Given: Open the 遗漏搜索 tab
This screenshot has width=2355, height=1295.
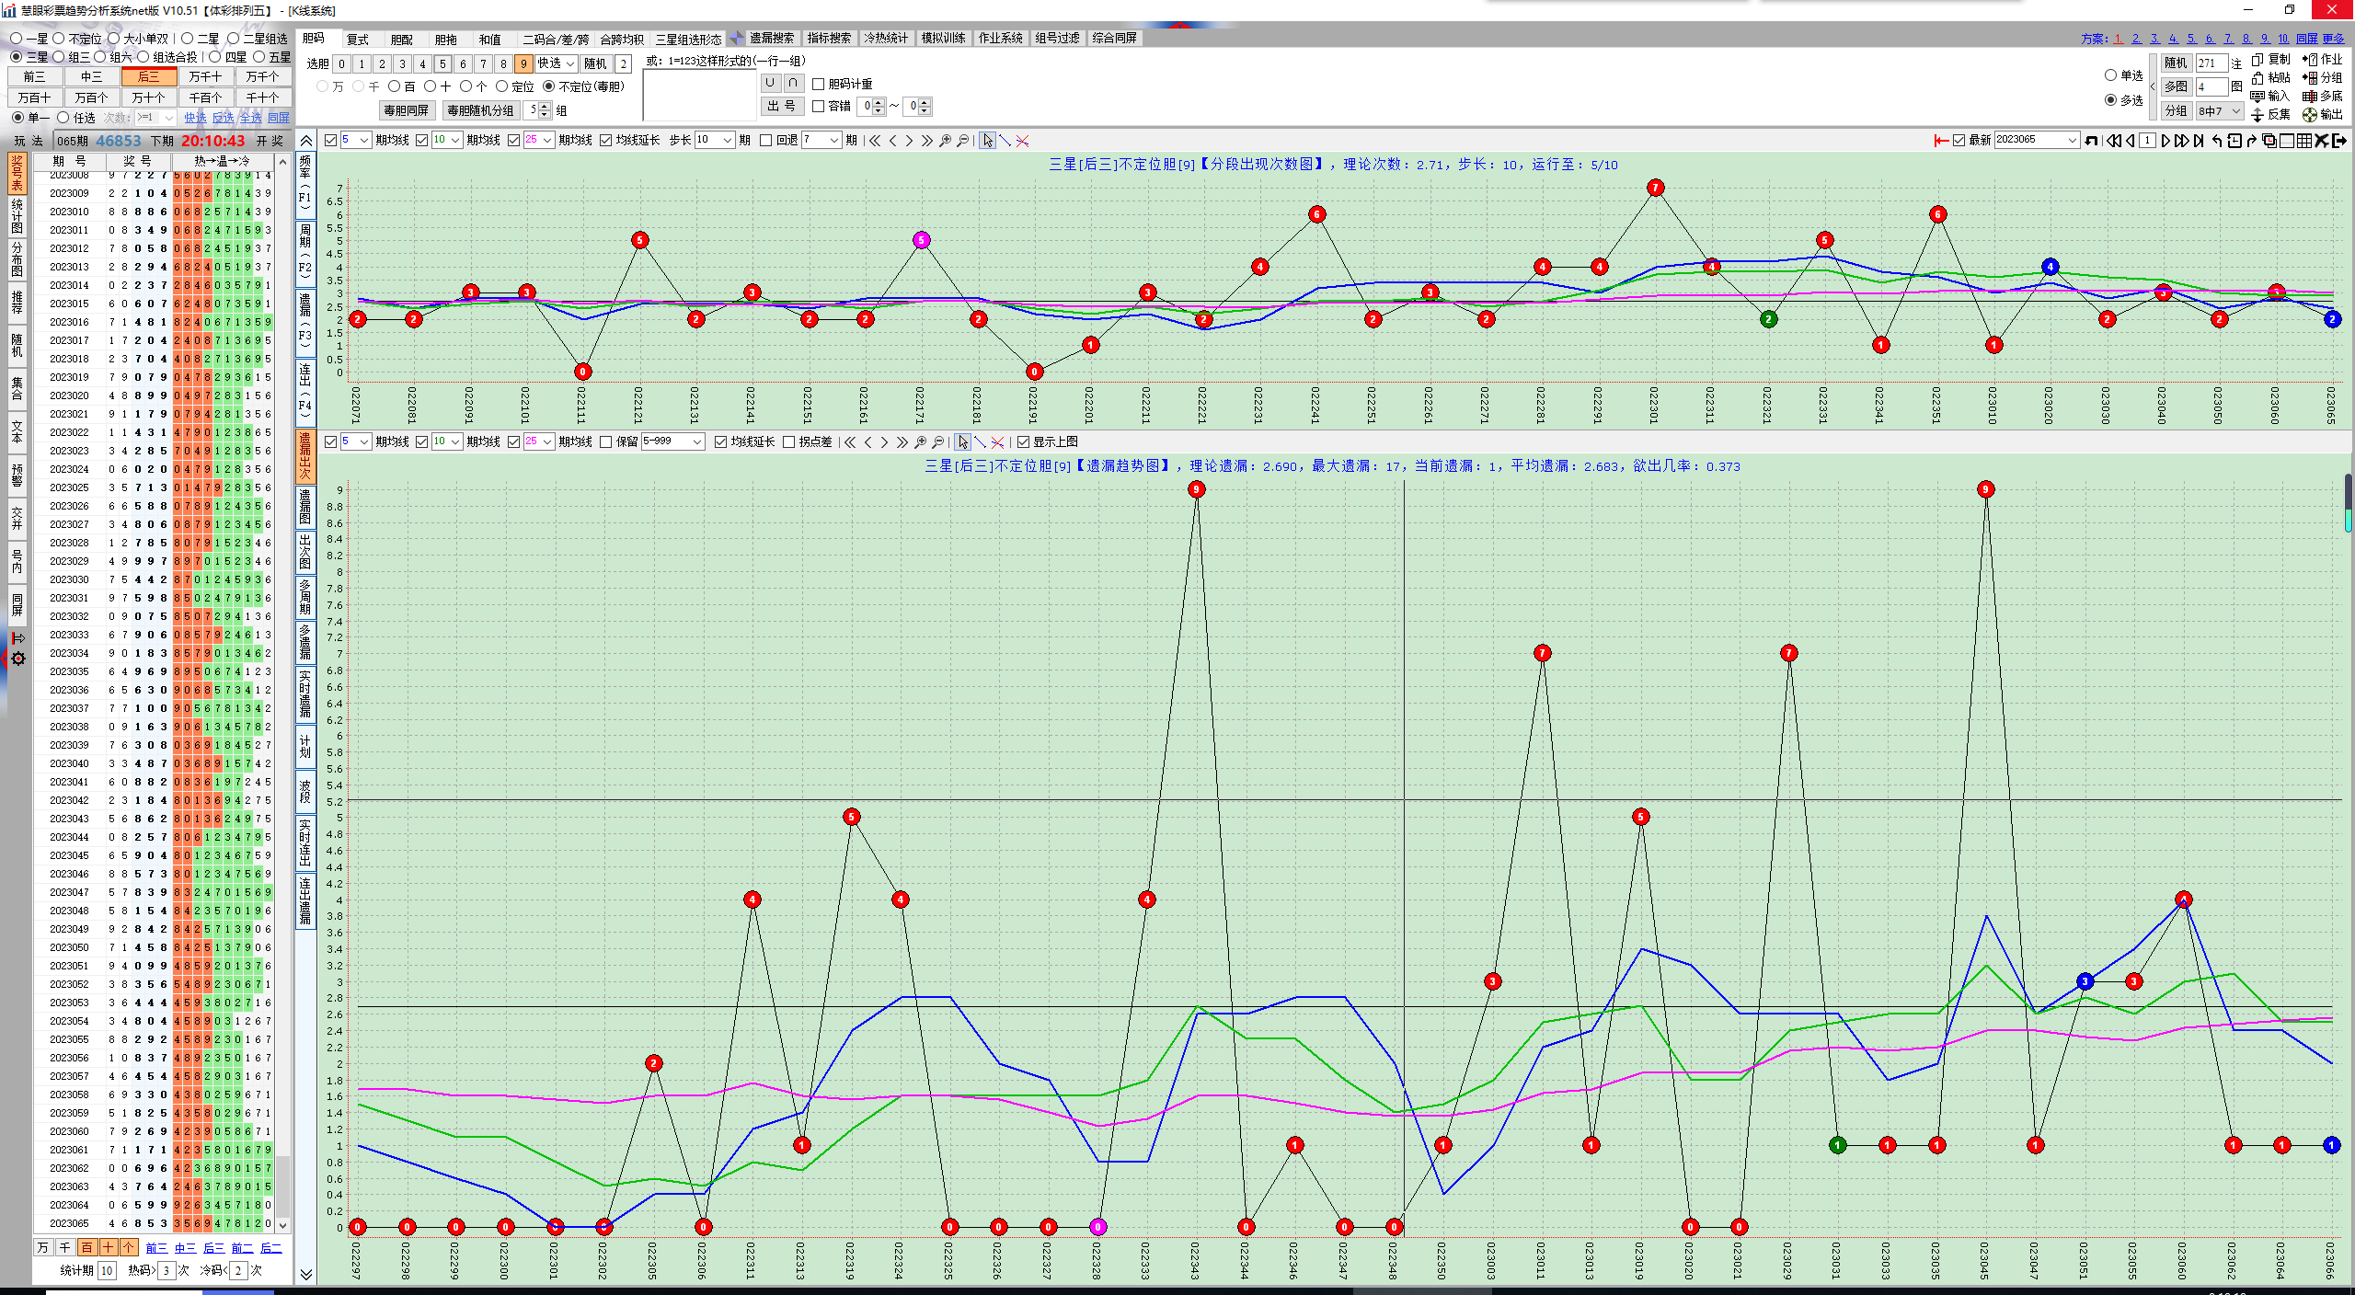Looking at the screenshot, I should 772,38.
